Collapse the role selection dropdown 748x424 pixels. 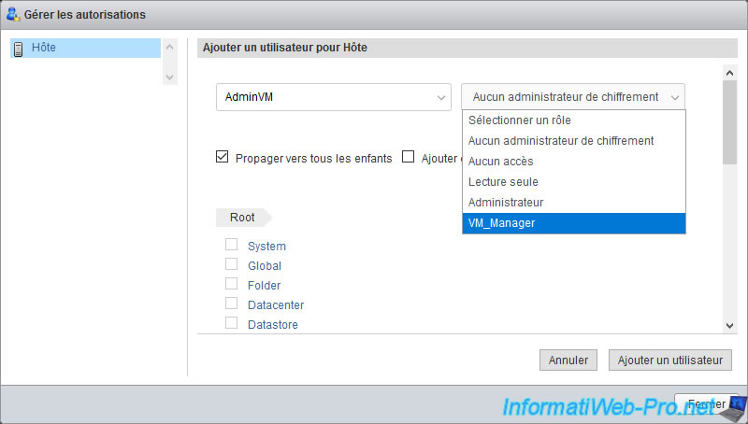(x=572, y=97)
